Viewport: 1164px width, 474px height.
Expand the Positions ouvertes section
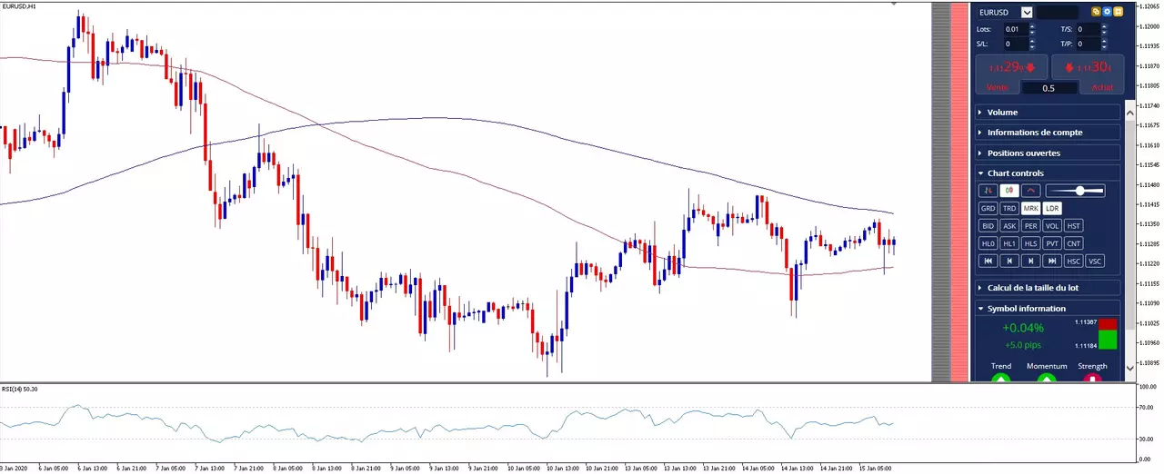pos(1048,153)
